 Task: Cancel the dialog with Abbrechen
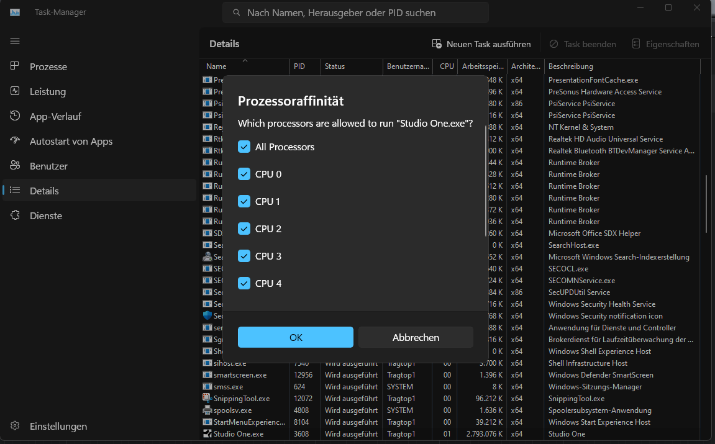pos(416,337)
